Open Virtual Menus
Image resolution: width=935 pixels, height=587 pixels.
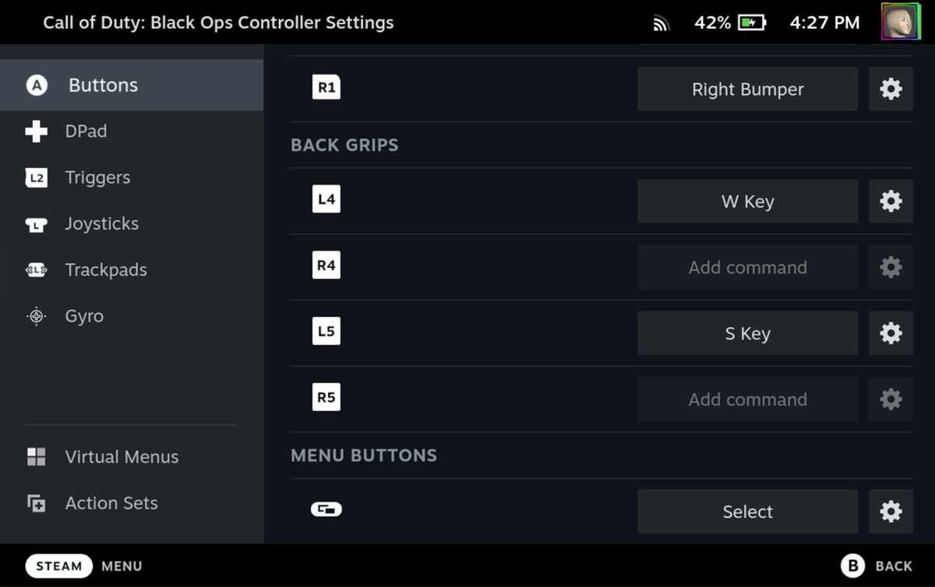[122, 457]
